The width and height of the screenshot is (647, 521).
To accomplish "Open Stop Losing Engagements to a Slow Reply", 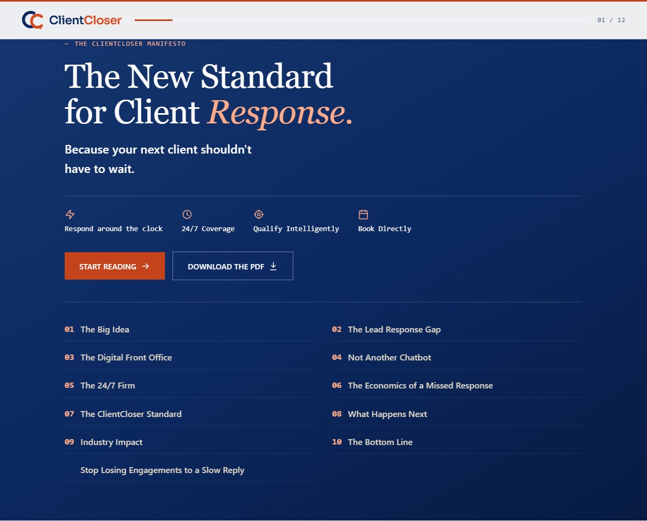I will pos(190,470).
